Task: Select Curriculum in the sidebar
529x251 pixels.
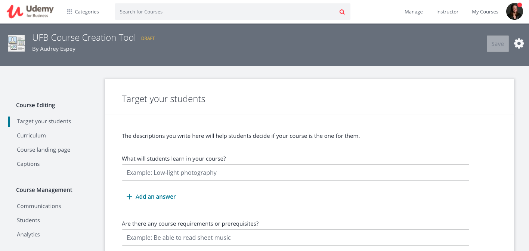Action: click(x=31, y=135)
